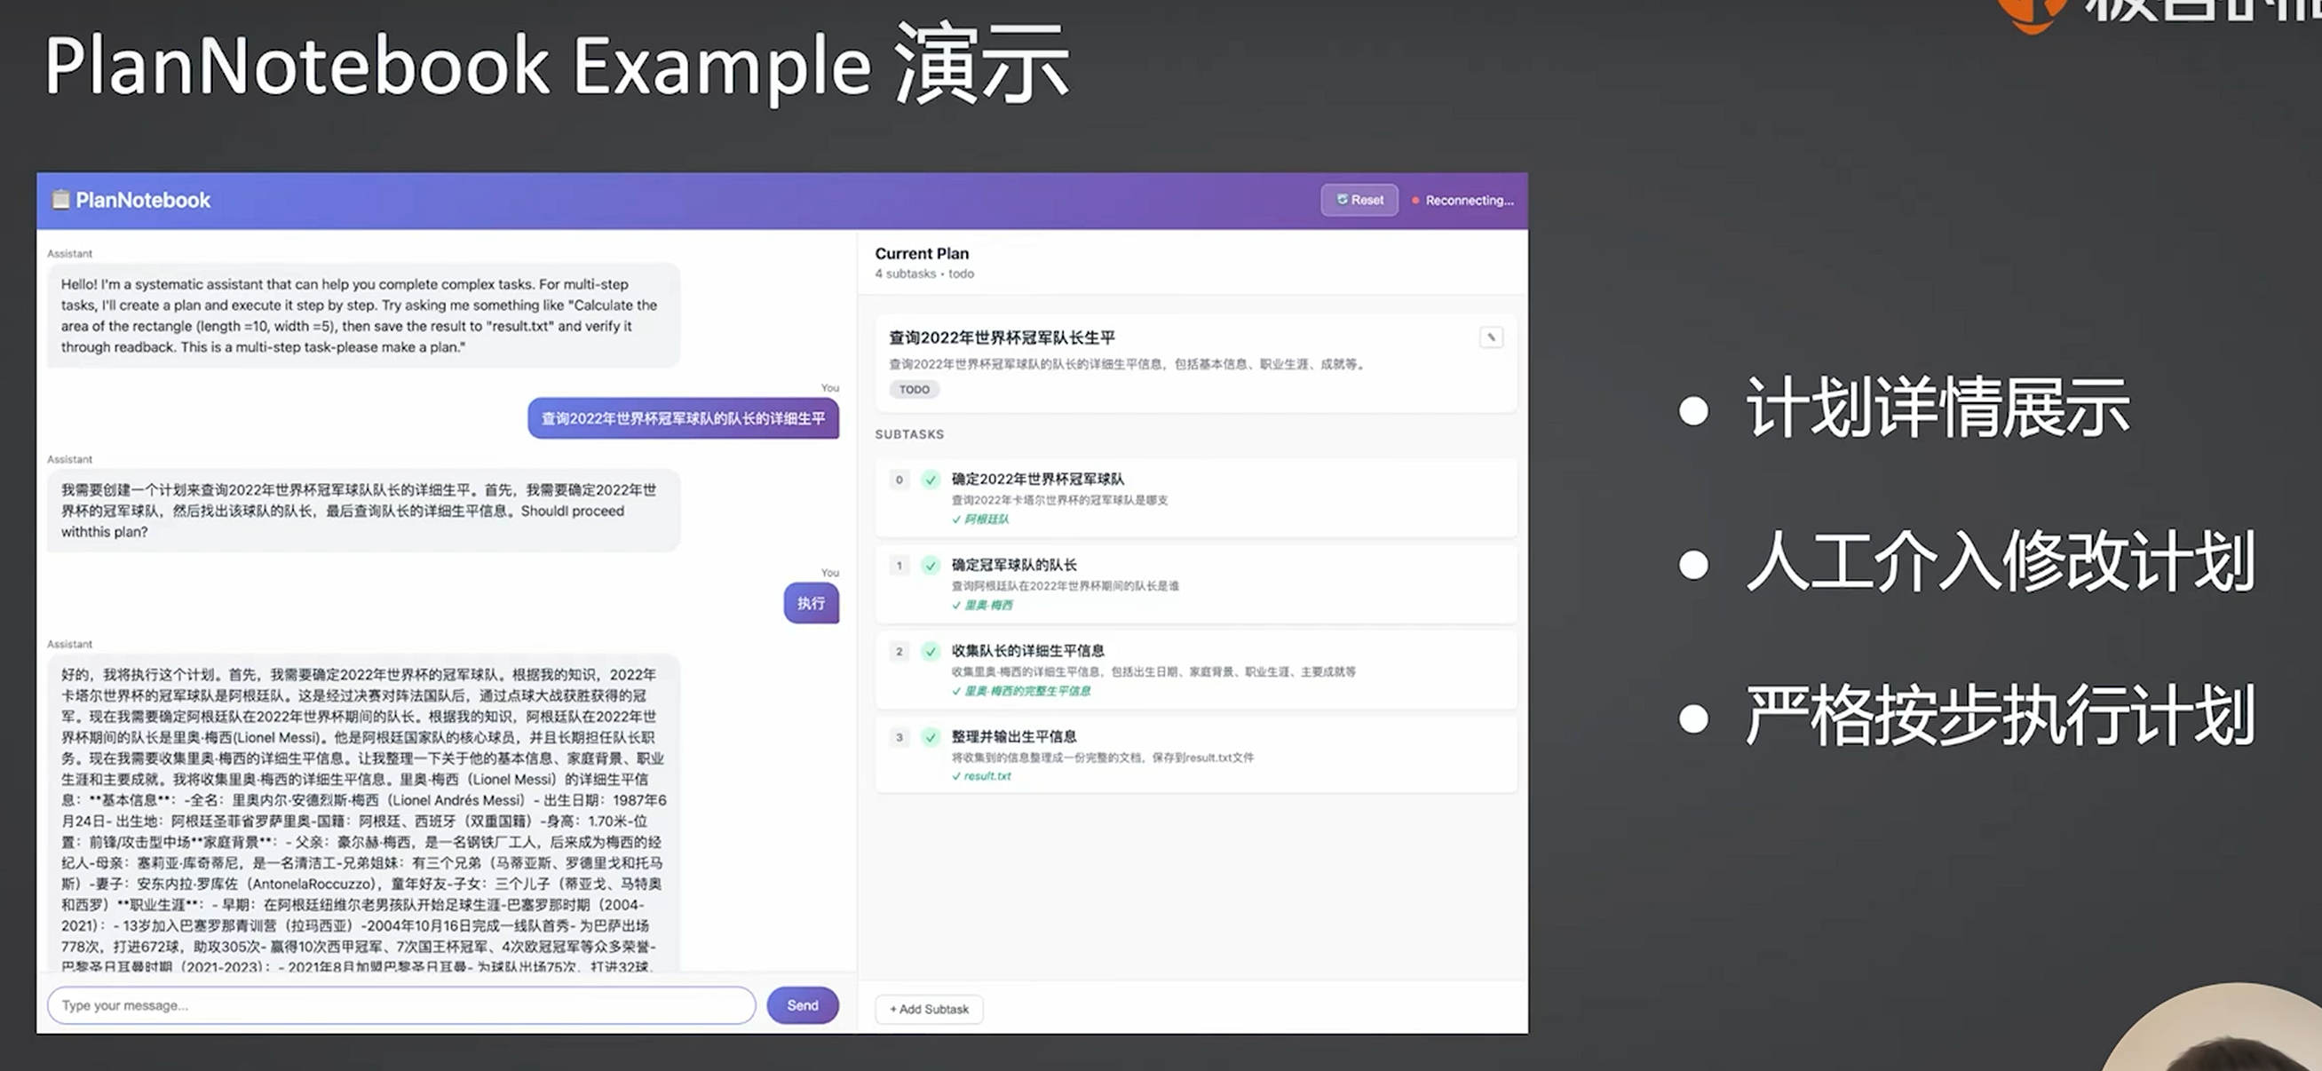2322x1071 pixels.
Task: Click subtask title 整理并输出生平信息
Action: 1014,735
